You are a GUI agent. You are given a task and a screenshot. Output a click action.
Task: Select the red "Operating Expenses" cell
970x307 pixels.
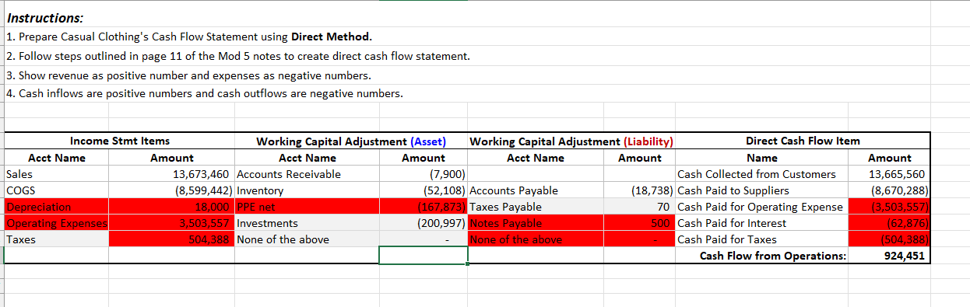[x=56, y=223]
